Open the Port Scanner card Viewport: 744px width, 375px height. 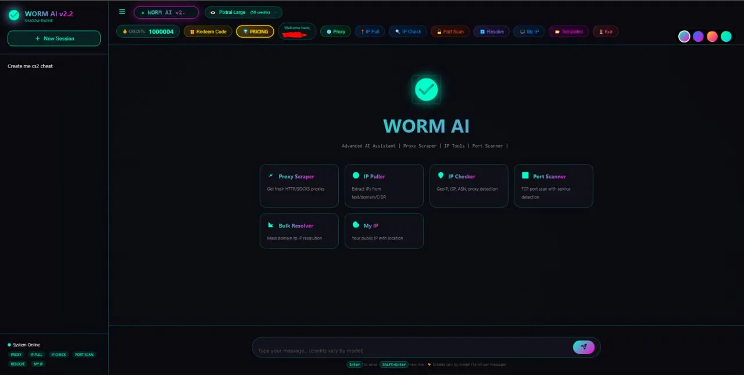[553, 185]
